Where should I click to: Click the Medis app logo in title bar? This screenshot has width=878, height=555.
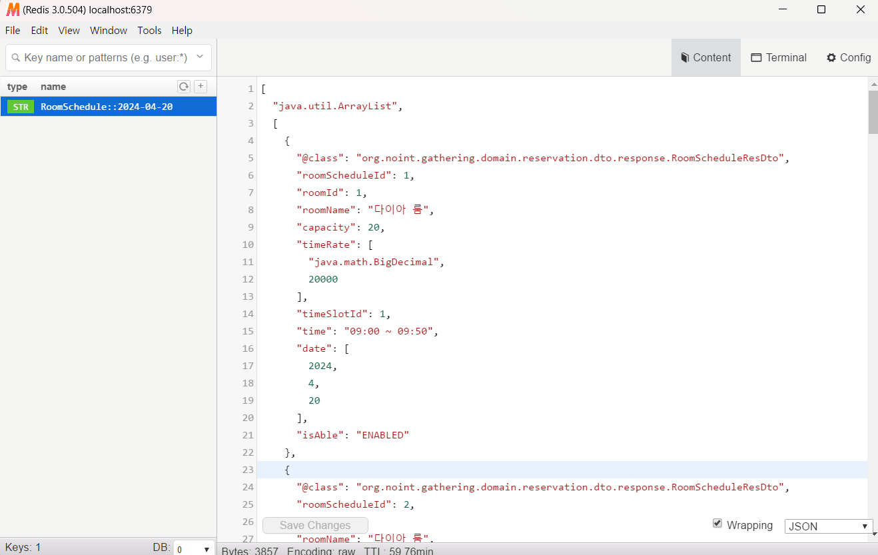(x=13, y=10)
